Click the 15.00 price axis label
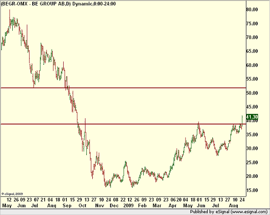The image size is (270, 215). (252, 190)
